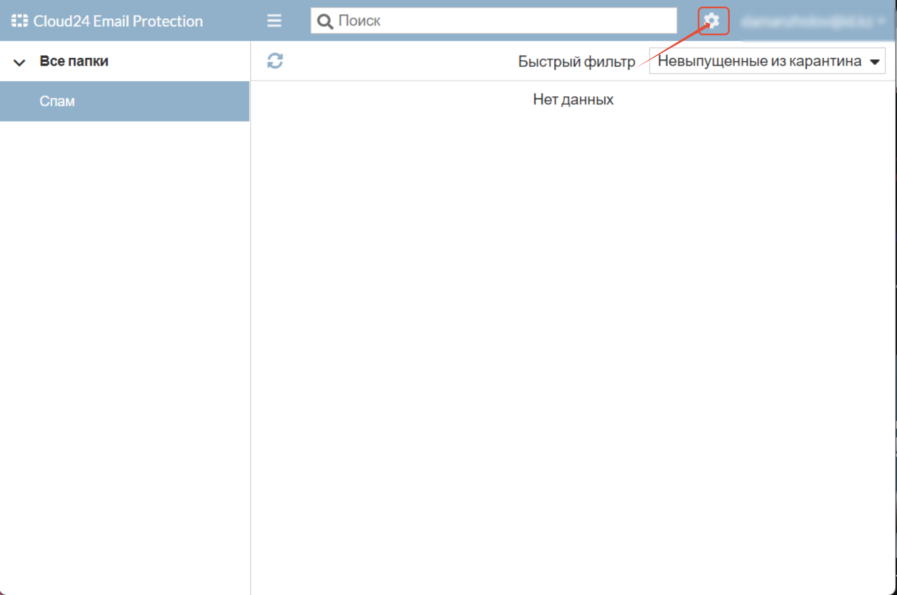Click the Cloud24 Email Protection title
Viewport: 897px width, 595px height.
coord(118,21)
